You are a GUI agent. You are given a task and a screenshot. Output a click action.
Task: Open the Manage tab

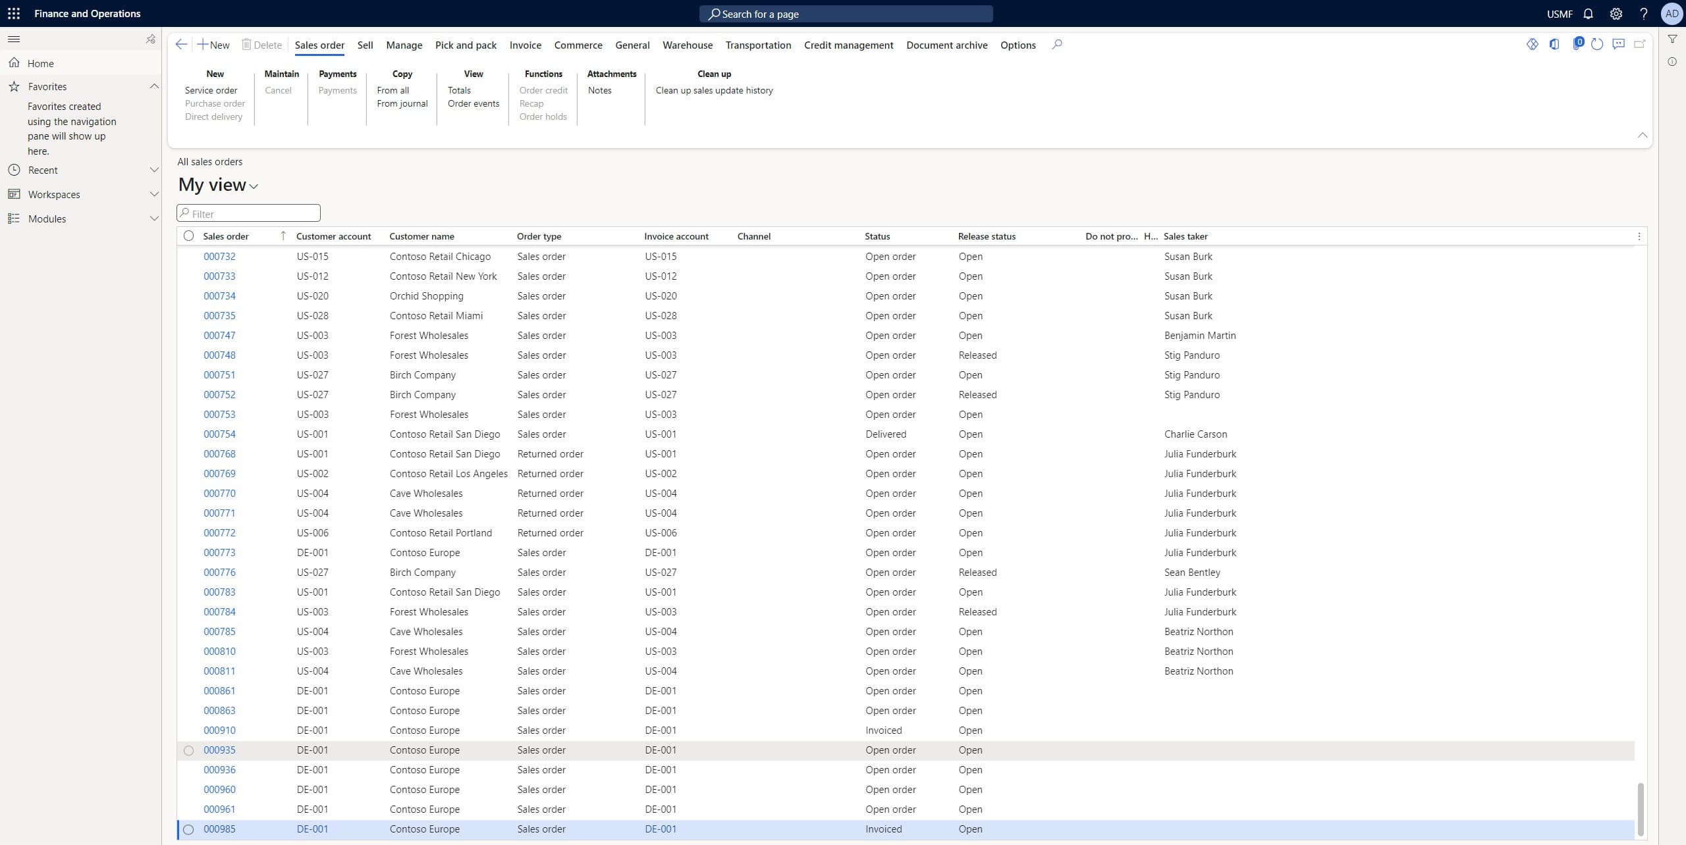pyautogui.click(x=404, y=45)
